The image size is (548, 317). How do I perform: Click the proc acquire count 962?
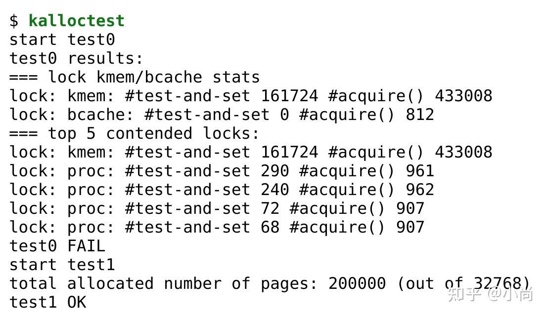point(419,190)
